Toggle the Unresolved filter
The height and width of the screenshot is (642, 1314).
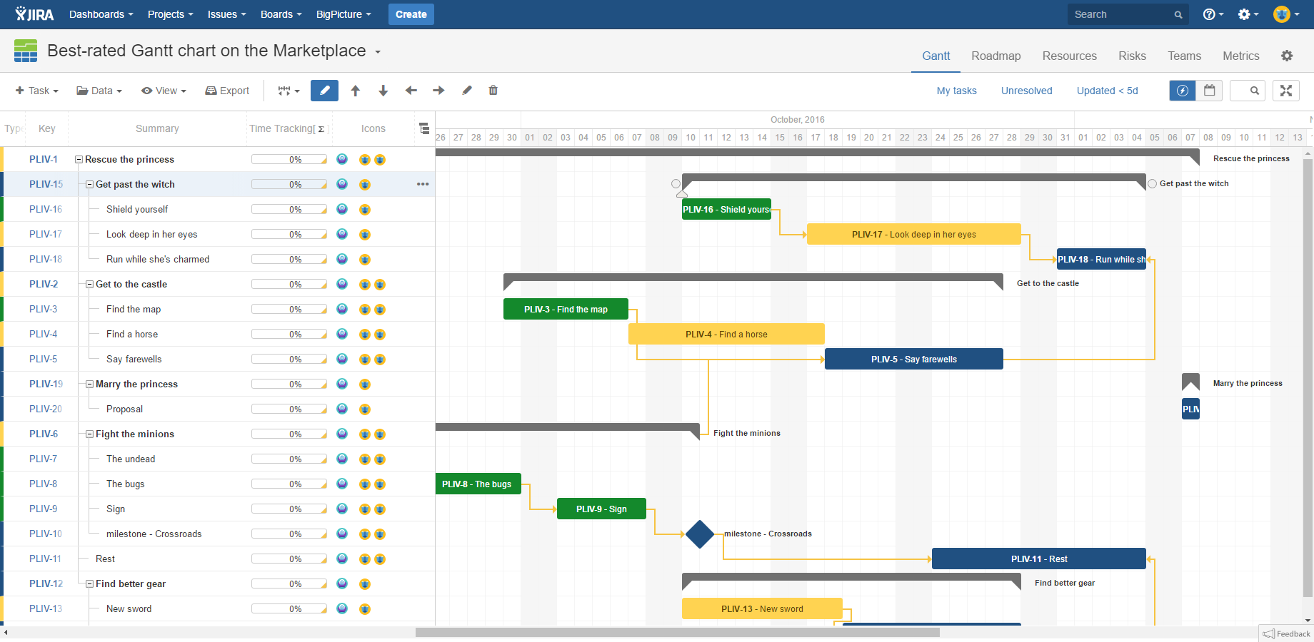point(1026,91)
